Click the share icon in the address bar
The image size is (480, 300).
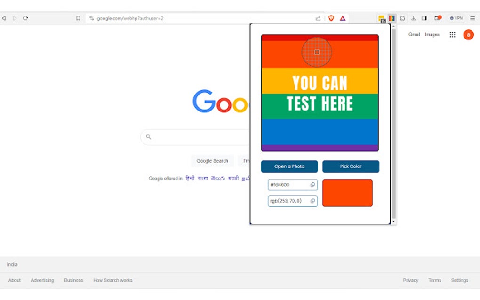point(318,18)
